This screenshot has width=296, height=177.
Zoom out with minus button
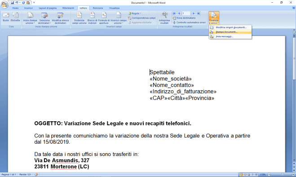tap(269, 175)
